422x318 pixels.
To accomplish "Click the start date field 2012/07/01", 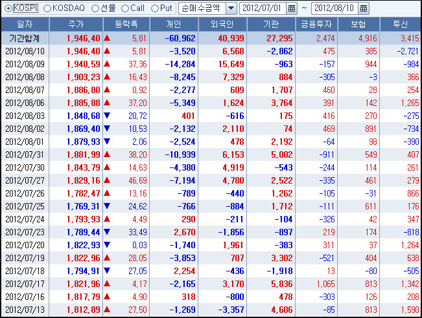I will 263,8.
